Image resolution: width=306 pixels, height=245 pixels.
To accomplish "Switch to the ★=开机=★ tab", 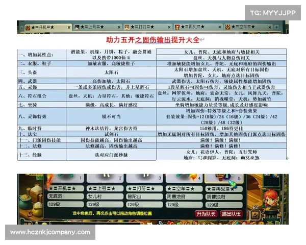I will coord(48,27).
